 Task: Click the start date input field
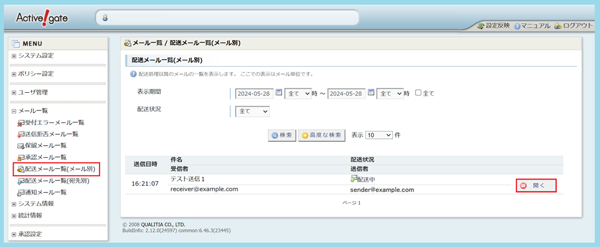(254, 94)
